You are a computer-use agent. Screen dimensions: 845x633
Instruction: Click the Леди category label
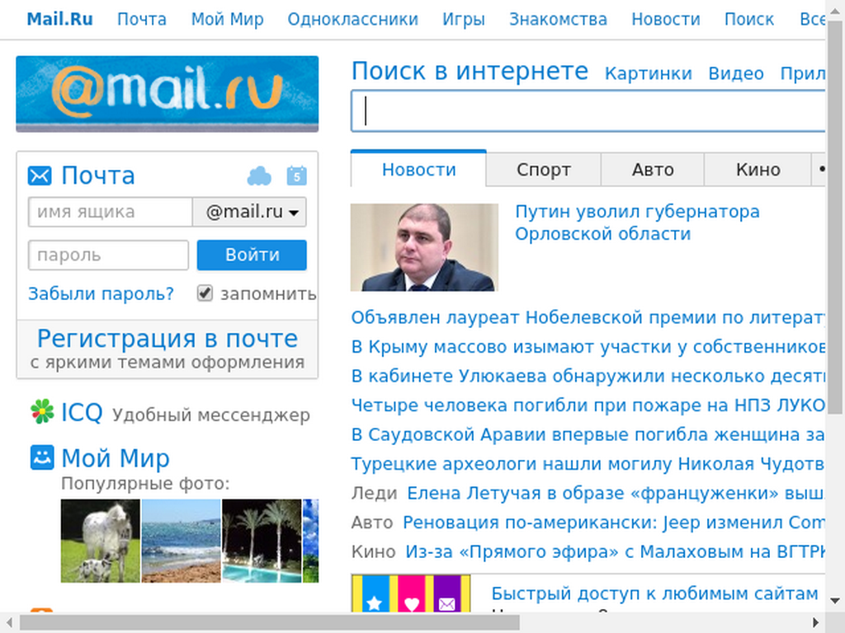(x=374, y=493)
